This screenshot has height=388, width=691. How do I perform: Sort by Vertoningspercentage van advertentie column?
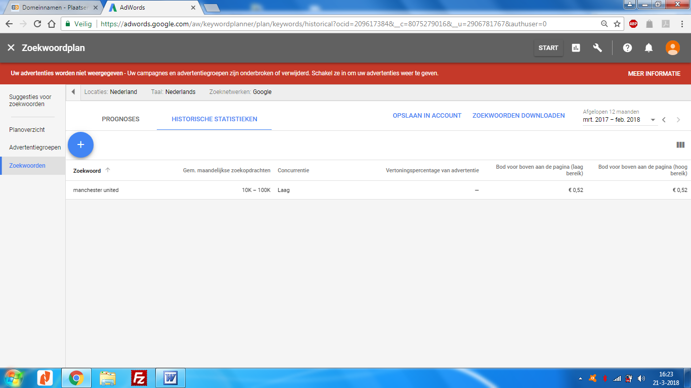pos(432,170)
